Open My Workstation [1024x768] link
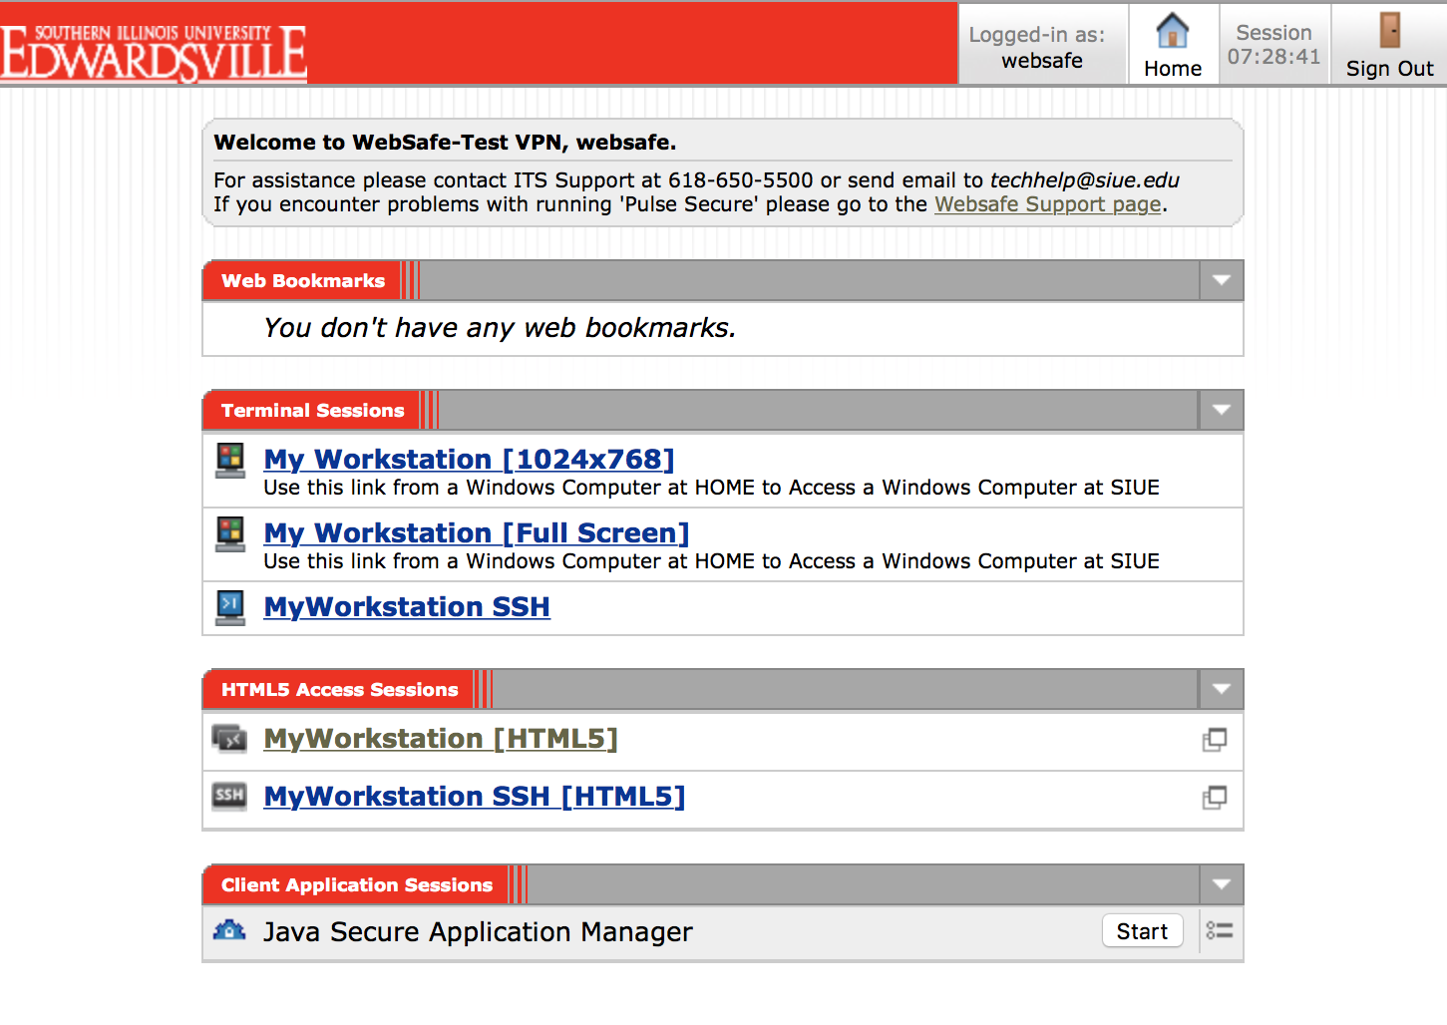 pyautogui.click(x=469, y=460)
